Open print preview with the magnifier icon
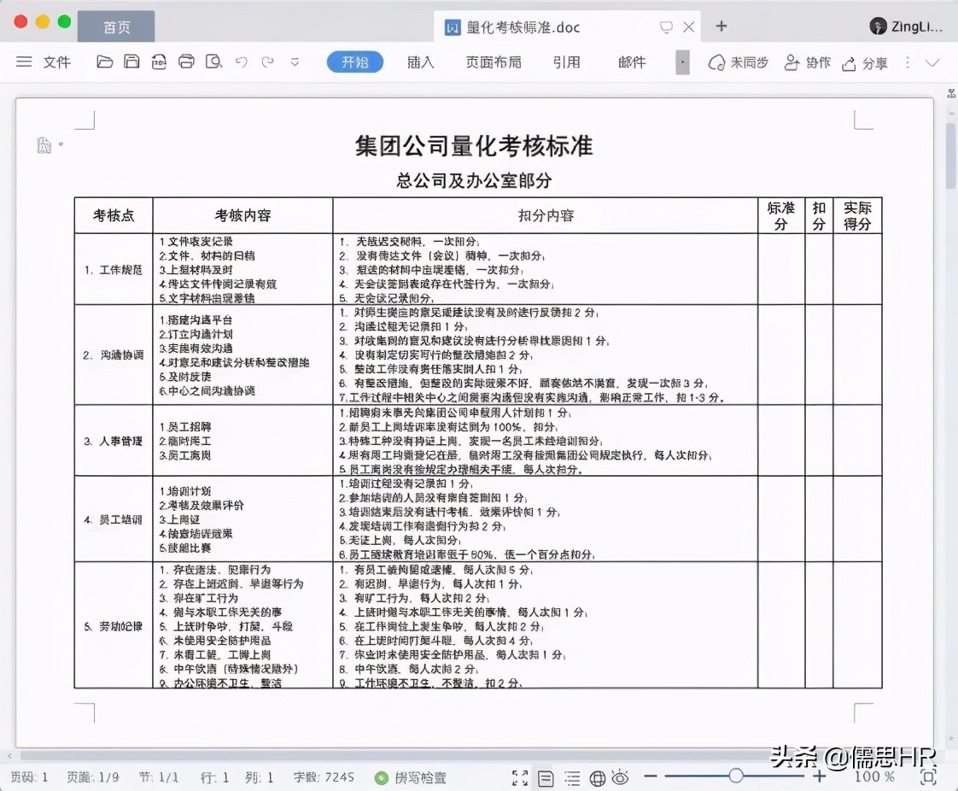Screen dimensions: 958x791 tap(213, 62)
